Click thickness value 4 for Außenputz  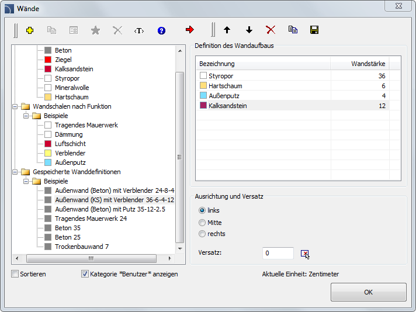coord(384,96)
